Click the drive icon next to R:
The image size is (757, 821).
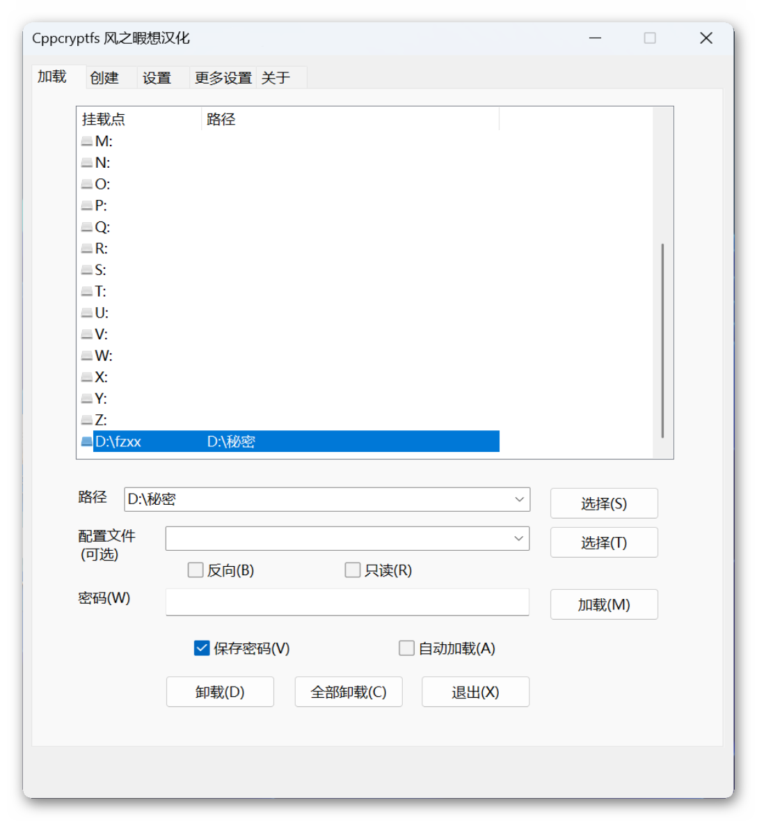[x=87, y=249]
